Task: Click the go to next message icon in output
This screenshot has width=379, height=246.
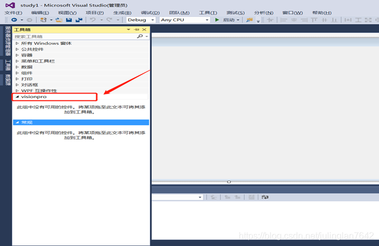Action: tap(238, 197)
